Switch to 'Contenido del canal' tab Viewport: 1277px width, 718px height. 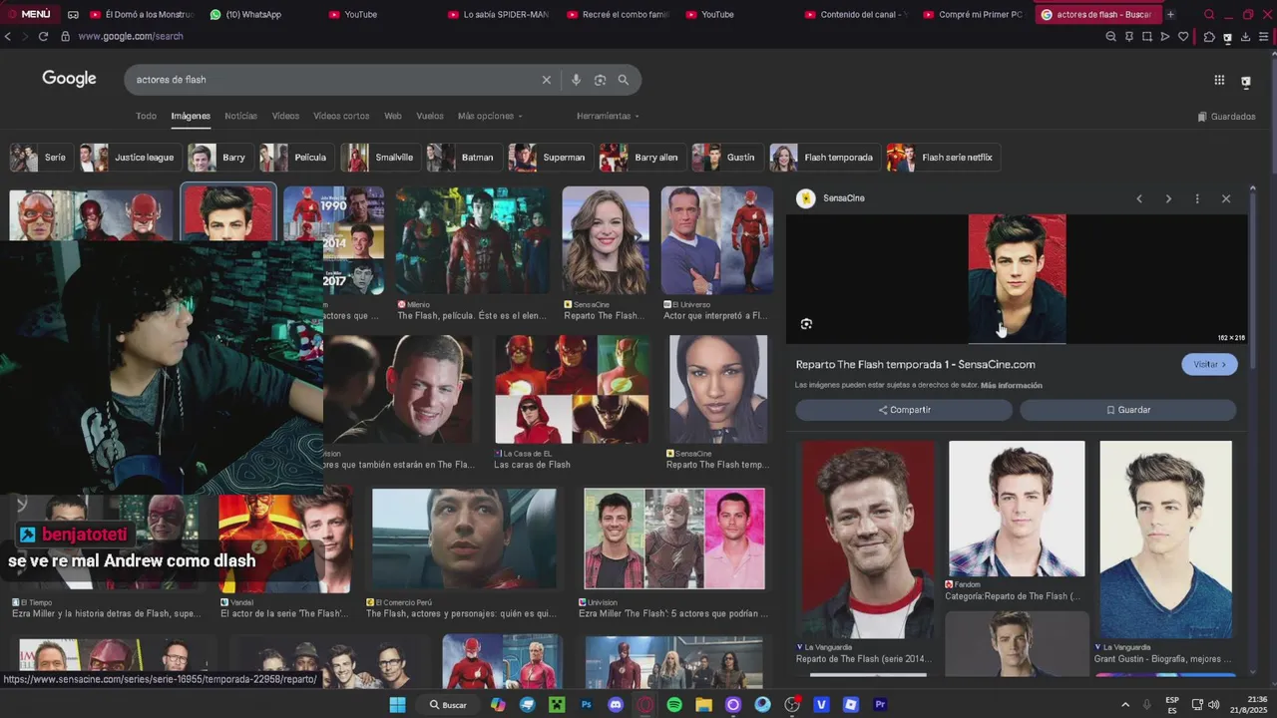pyautogui.click(x=857, y=14)
